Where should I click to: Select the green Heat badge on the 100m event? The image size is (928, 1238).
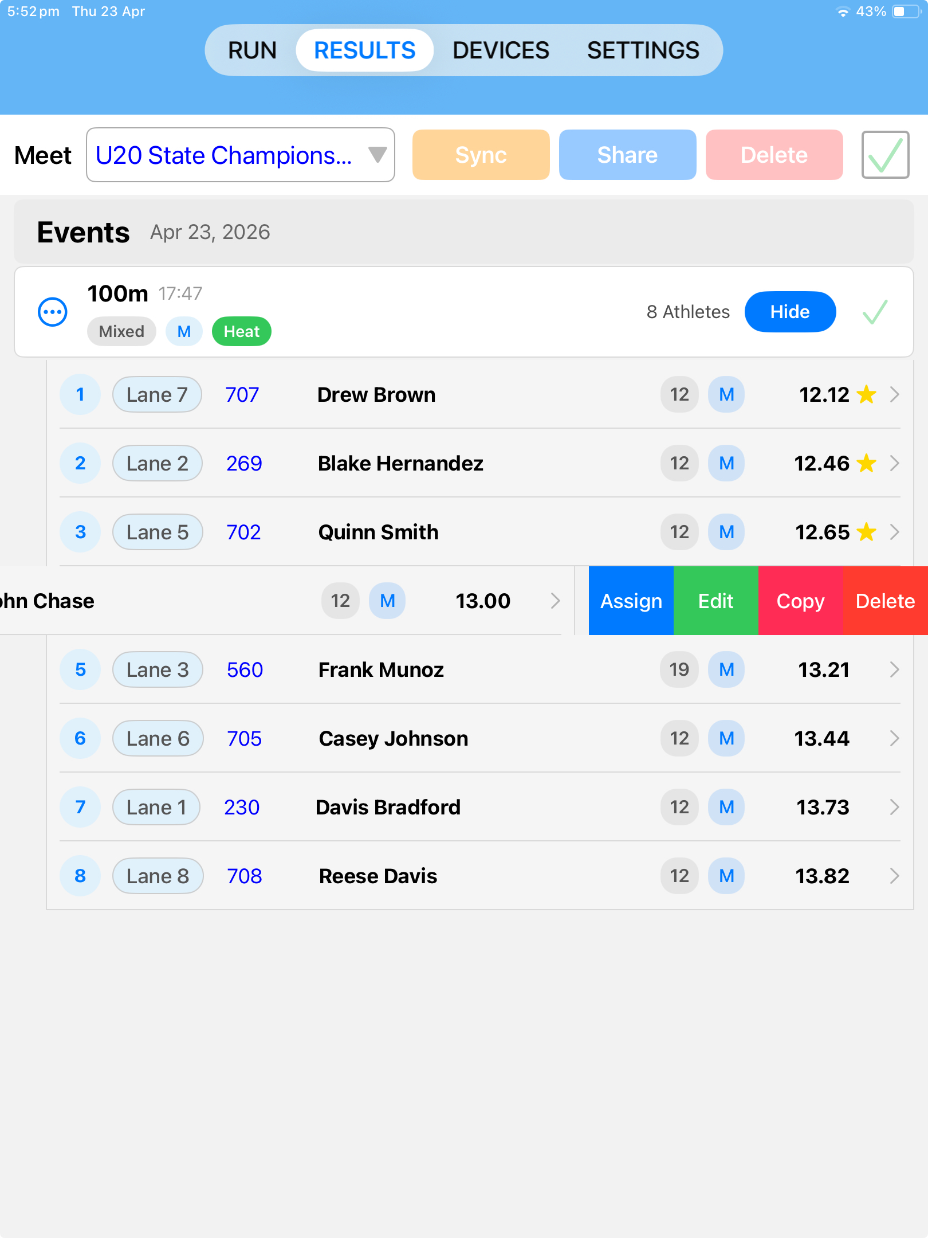241,331
